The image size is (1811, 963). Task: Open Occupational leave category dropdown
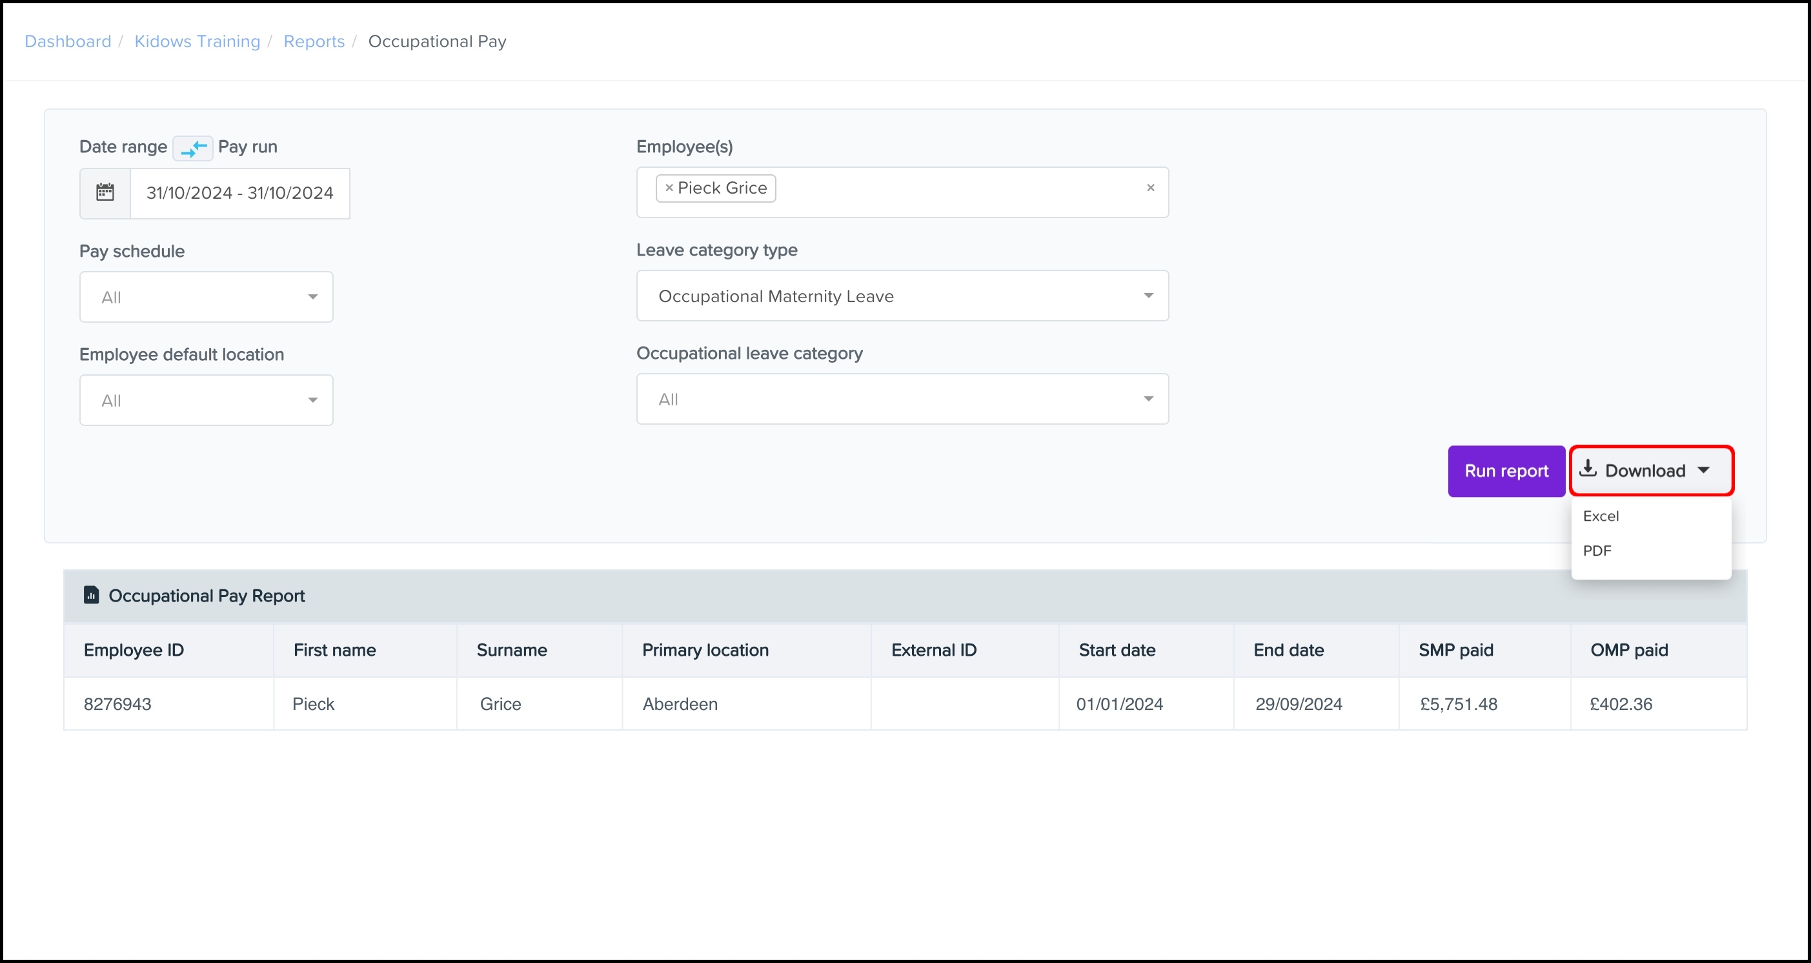(902, 400)
